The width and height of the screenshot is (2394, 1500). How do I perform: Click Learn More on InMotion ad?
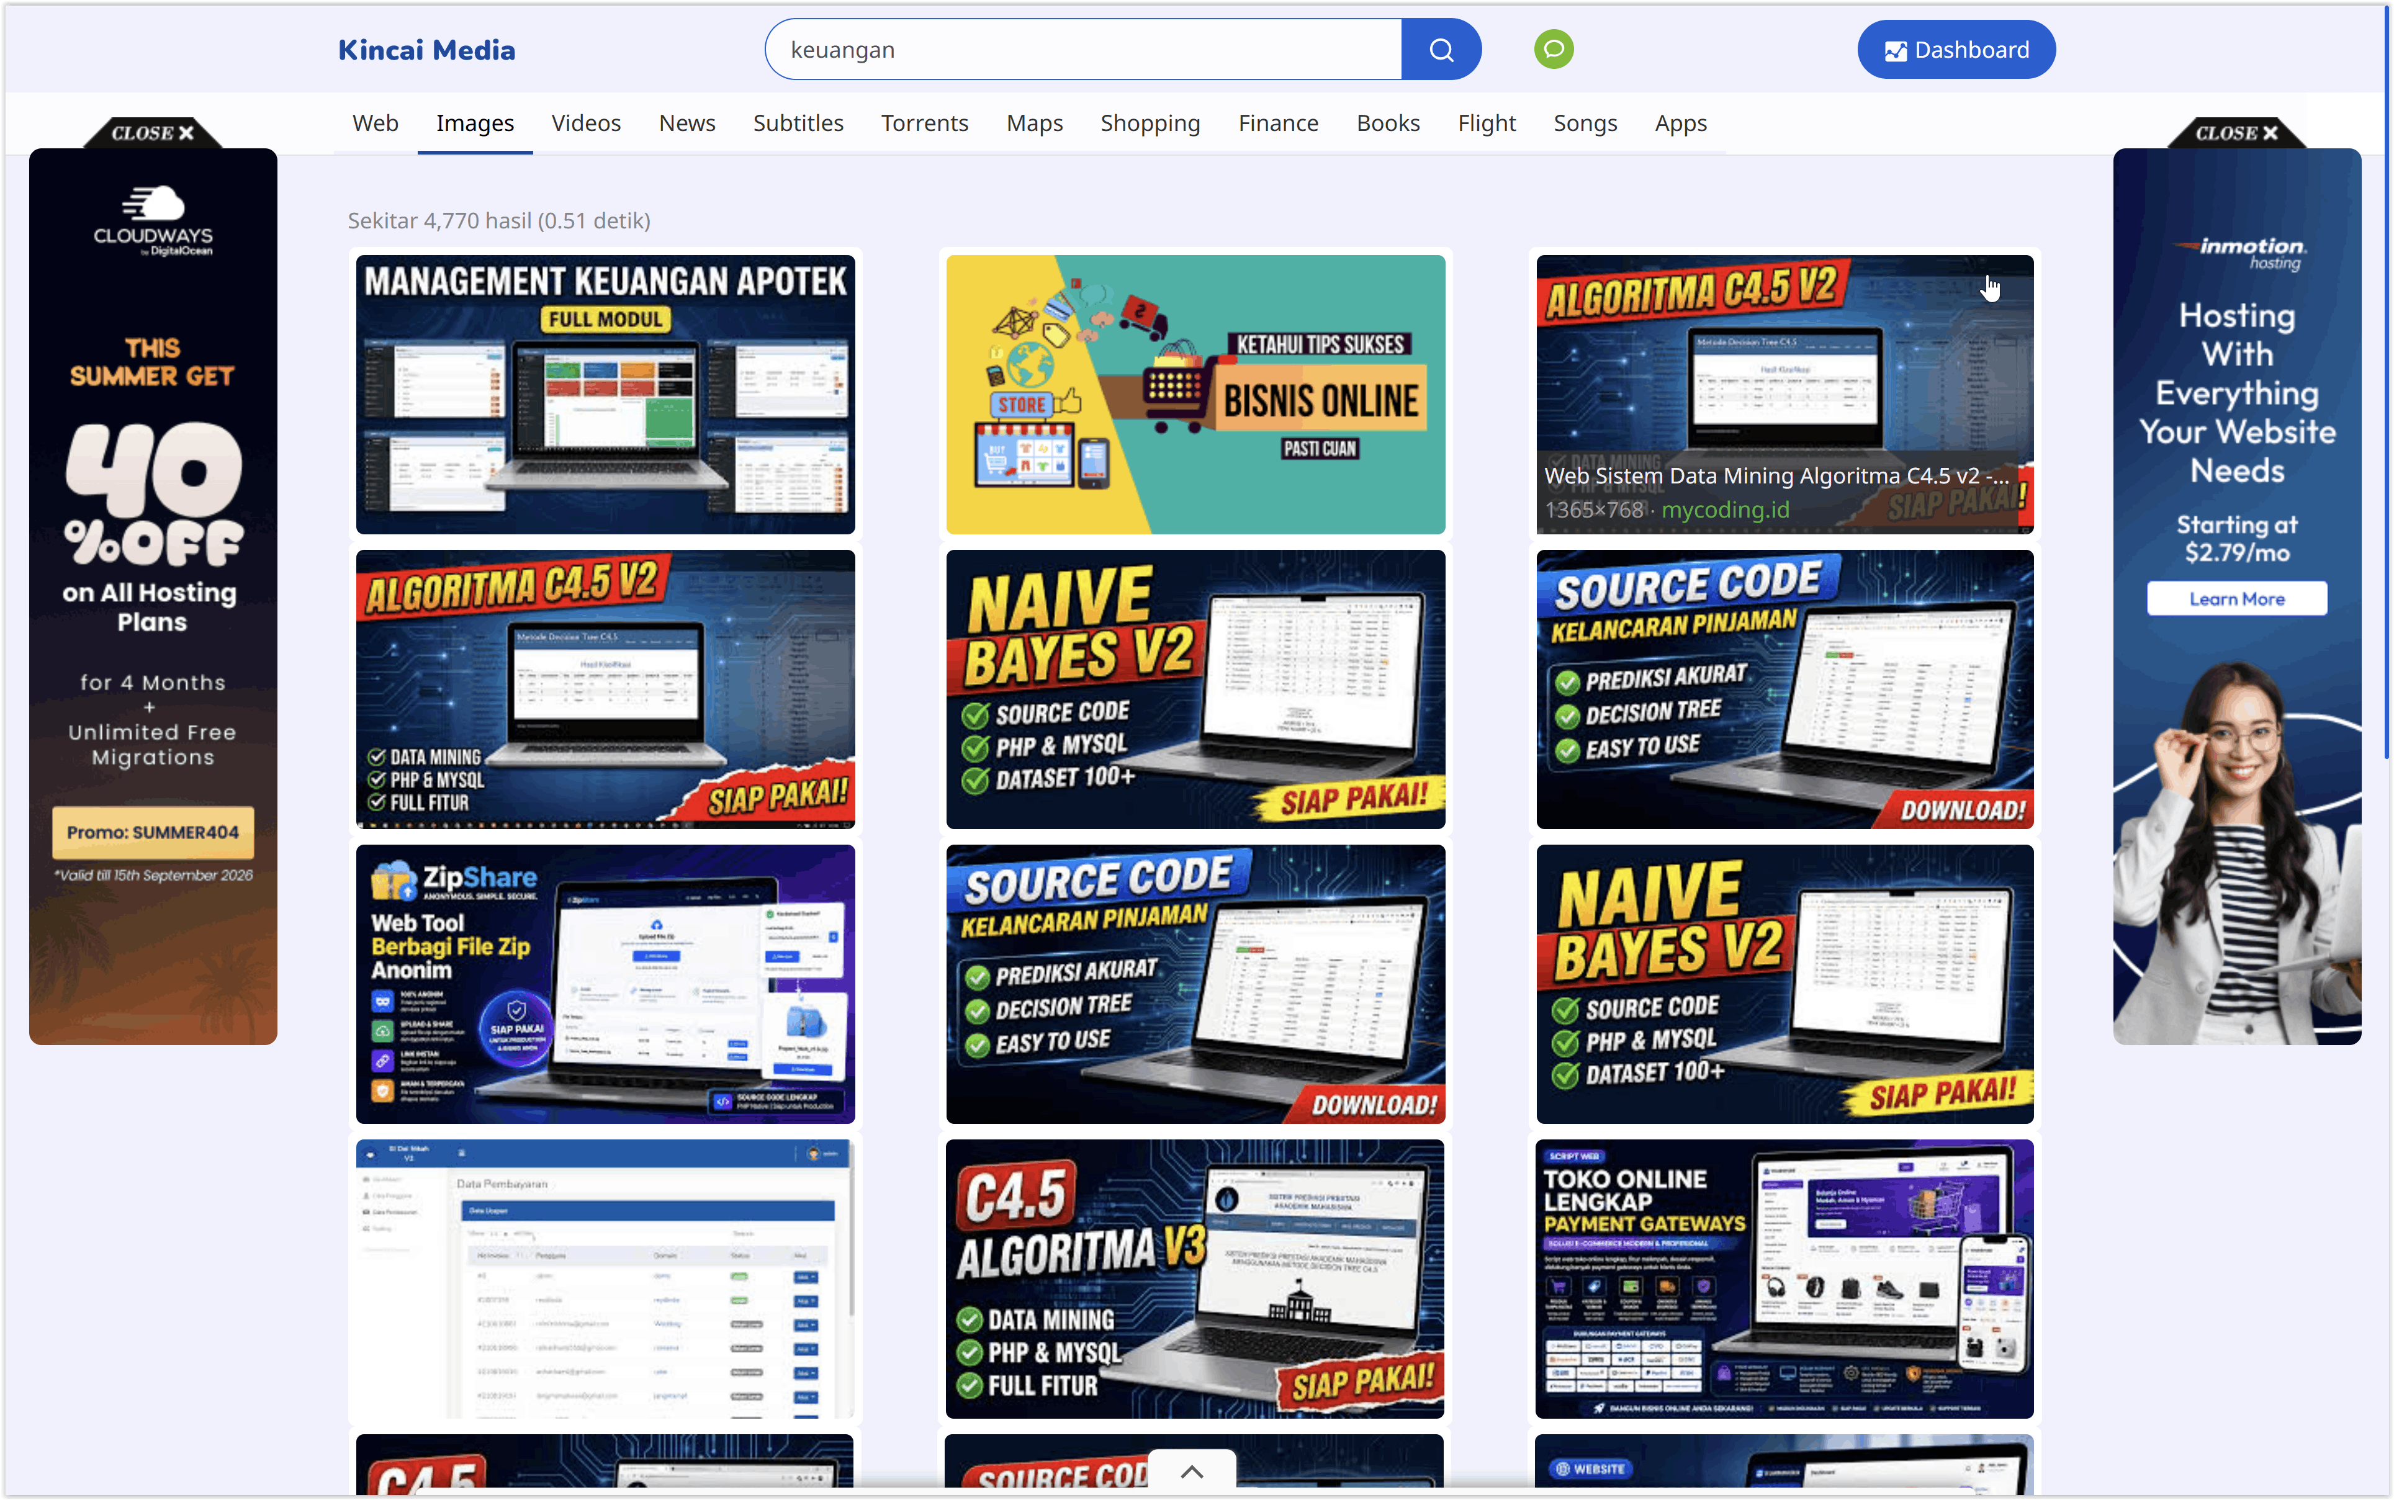pos(2236,598)
